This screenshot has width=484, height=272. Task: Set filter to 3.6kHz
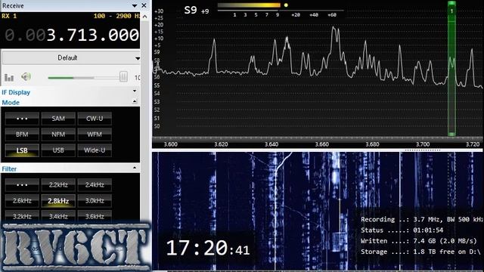[95, 216]
